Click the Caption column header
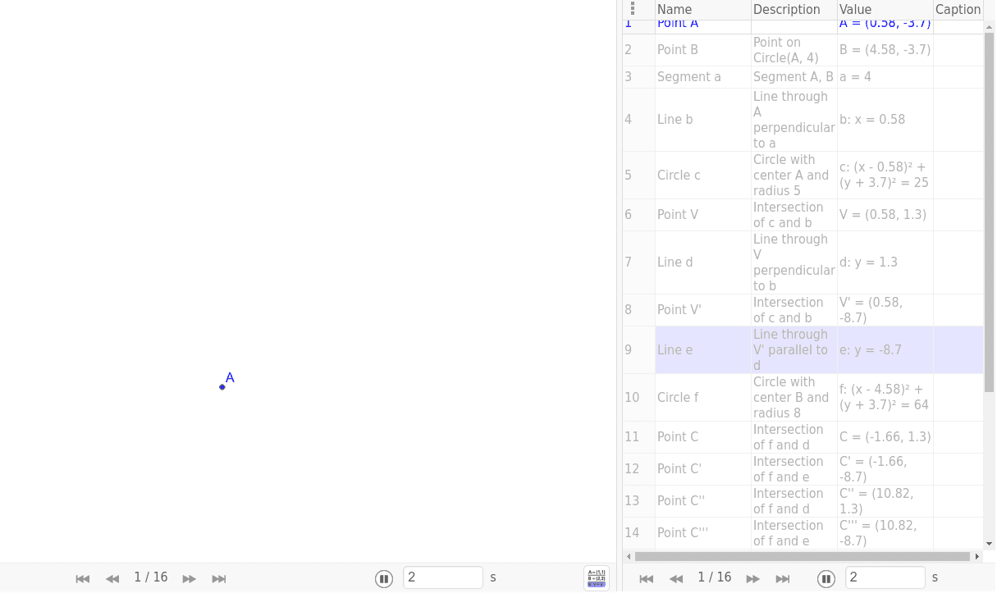The width and height of the screenshot is (997, 593). [958, 10]
